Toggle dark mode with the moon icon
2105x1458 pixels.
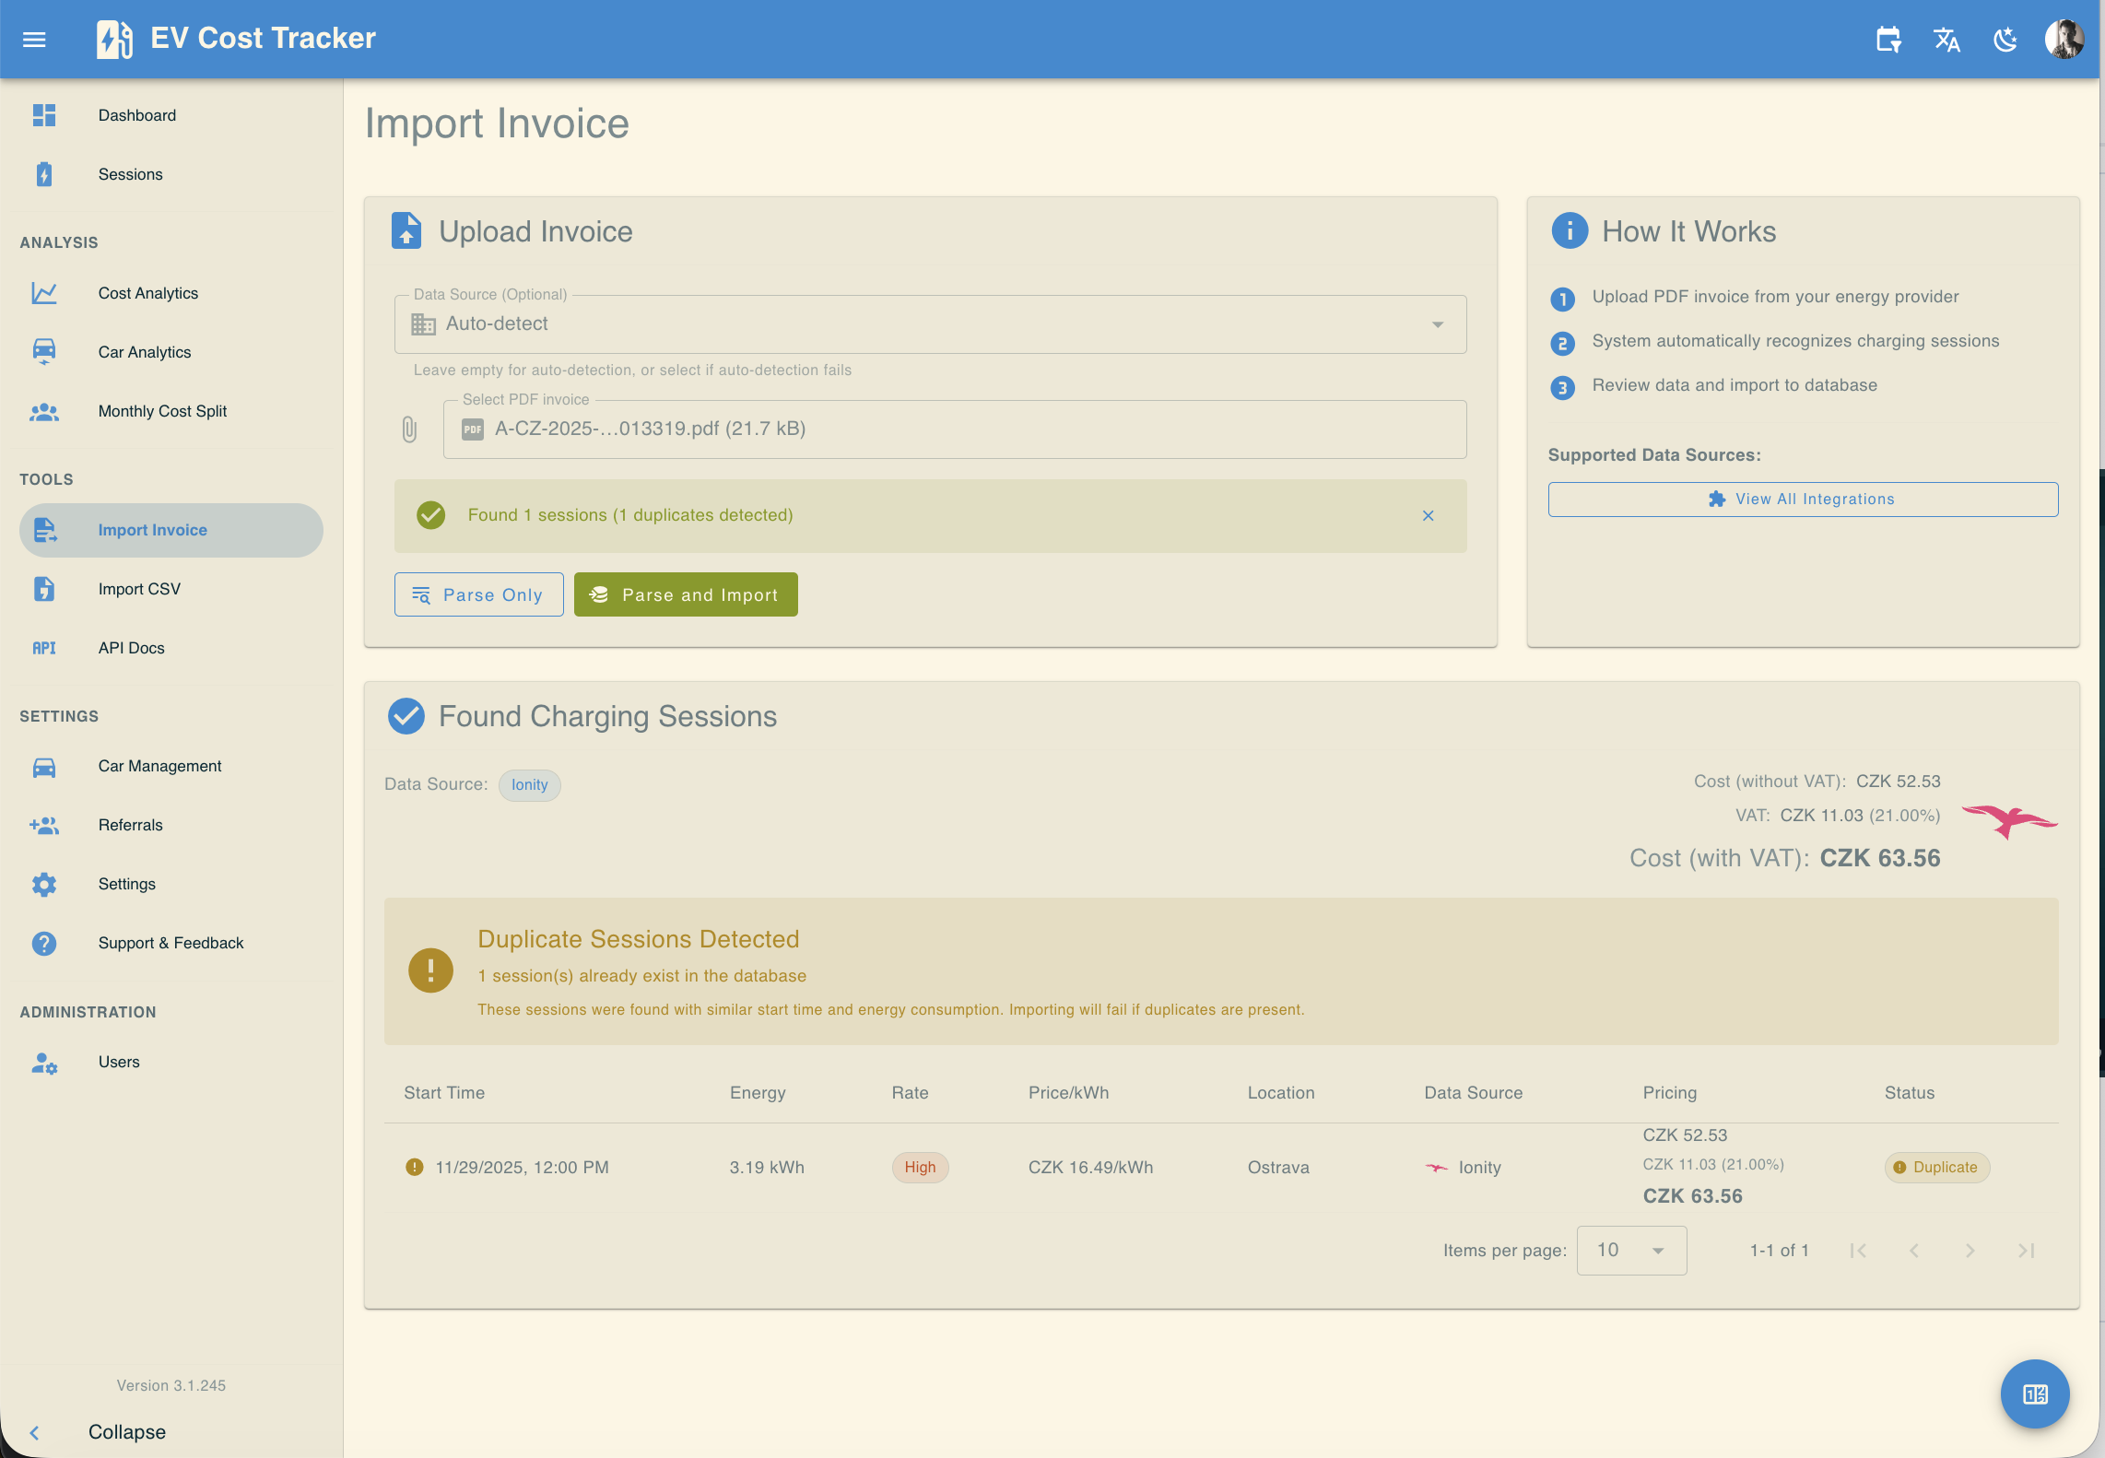point(2004,39)
